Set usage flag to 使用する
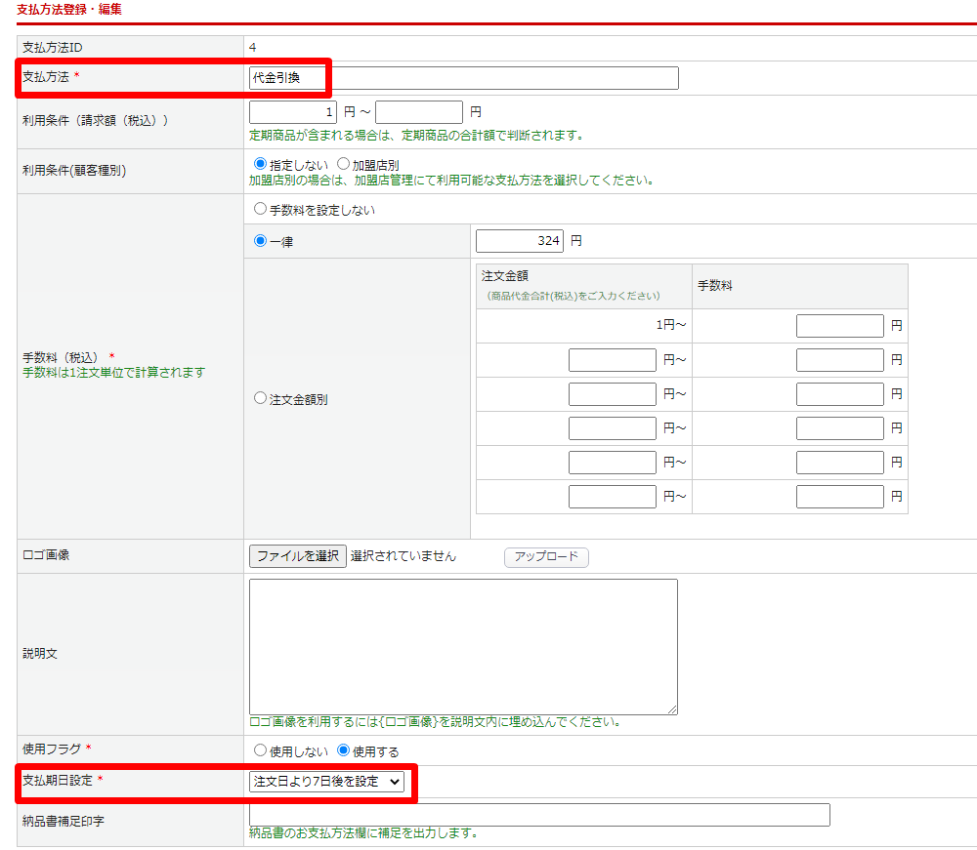Screen dimensions: 977x850 coord(343,751)
